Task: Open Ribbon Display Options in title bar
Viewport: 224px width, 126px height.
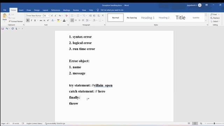Action: click(206, 5)
